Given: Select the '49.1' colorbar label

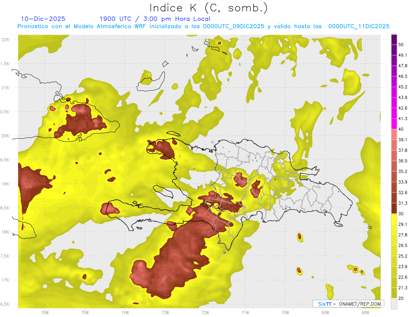Looking at the screenshot, I should click(x=403, y=55).
